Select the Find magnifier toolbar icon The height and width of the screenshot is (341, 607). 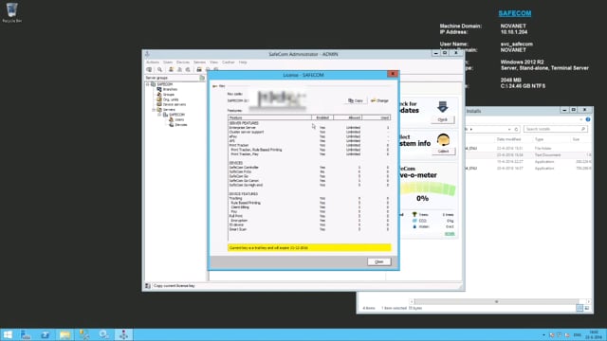pos(159,69)
